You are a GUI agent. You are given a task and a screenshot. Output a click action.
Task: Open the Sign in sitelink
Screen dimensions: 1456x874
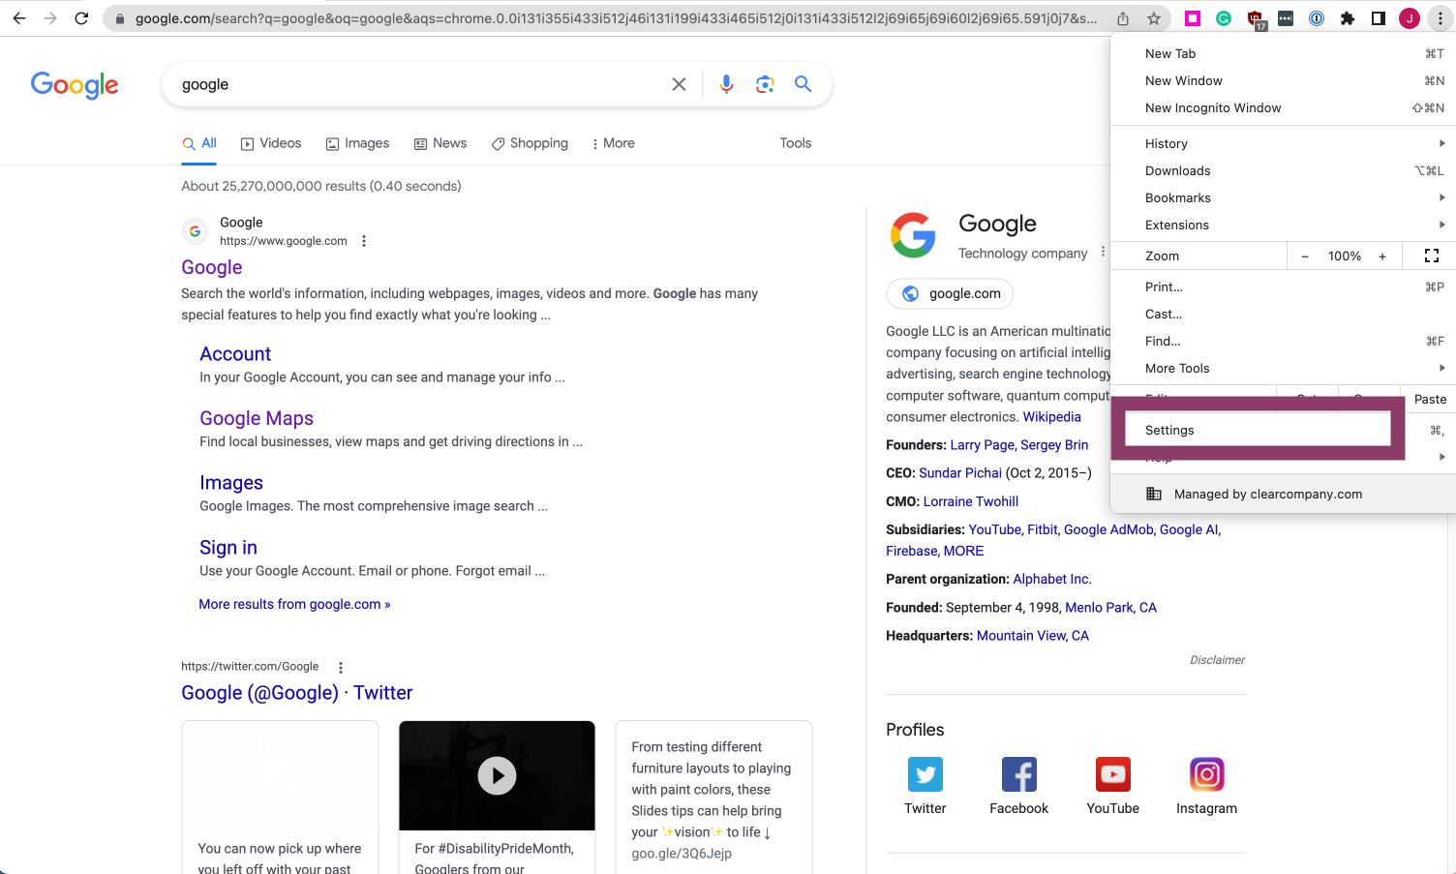(228, 548)
